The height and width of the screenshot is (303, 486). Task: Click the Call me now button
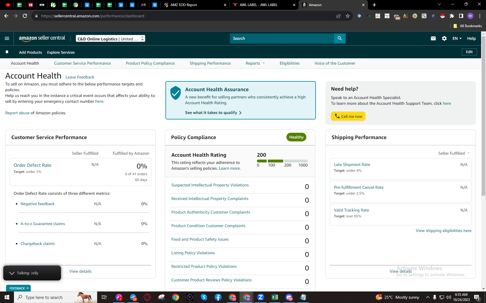click(348, 116)
